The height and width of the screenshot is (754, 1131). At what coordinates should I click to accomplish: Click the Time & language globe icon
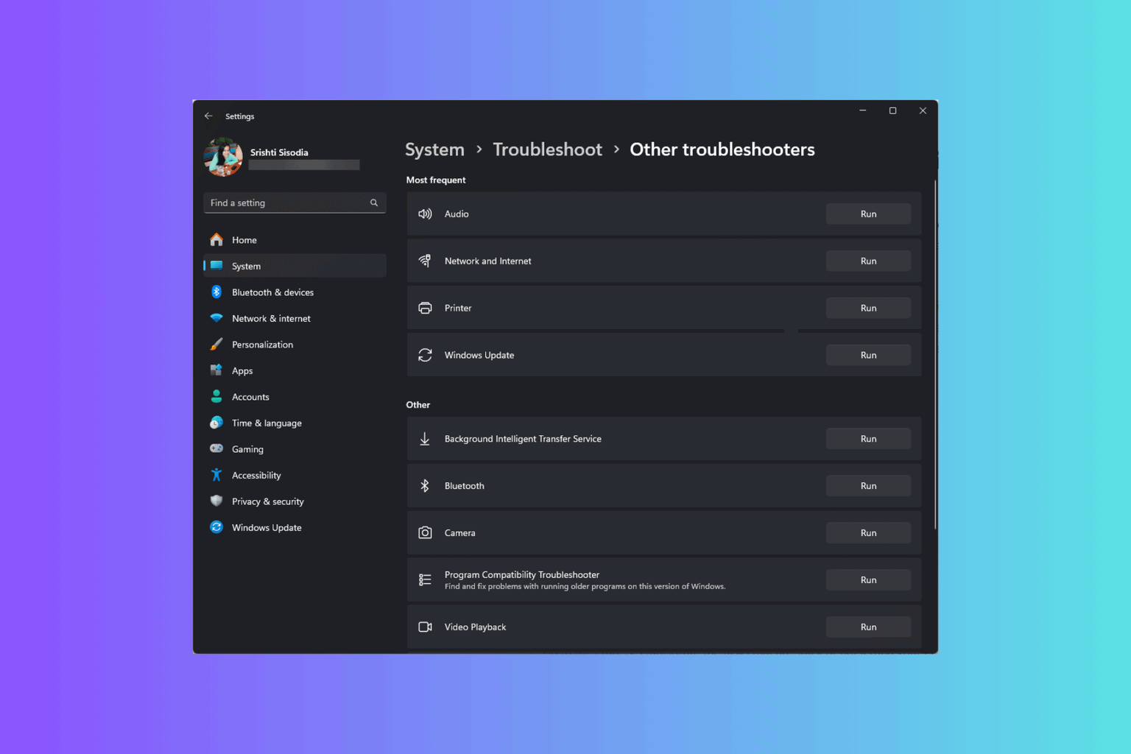(216, 423)
